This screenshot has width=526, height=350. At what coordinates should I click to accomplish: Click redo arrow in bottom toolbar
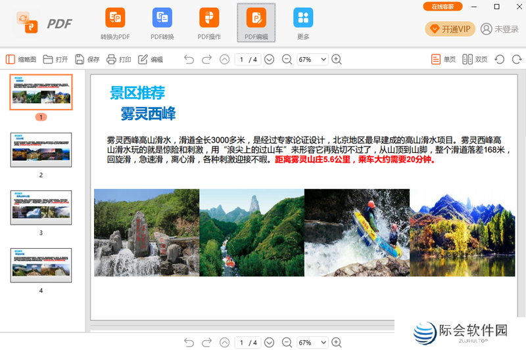206,342
